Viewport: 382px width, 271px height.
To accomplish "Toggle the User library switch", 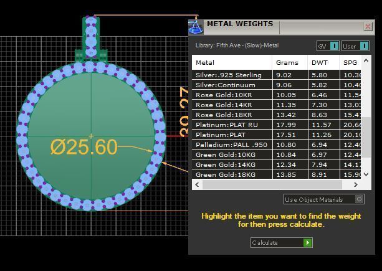I will click(x=355, y=45).
